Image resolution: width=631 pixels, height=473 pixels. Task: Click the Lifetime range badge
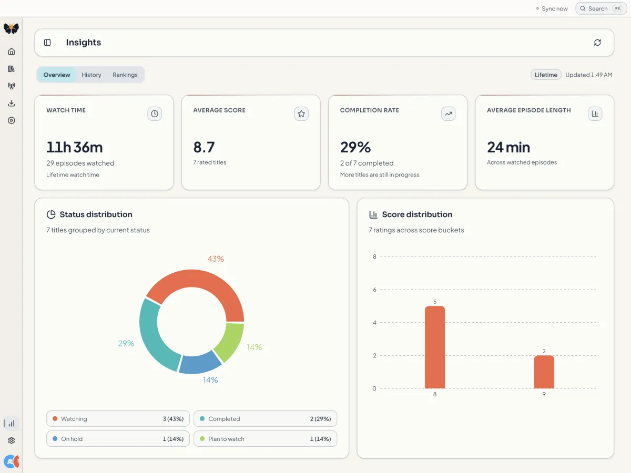tap(546, 75)
